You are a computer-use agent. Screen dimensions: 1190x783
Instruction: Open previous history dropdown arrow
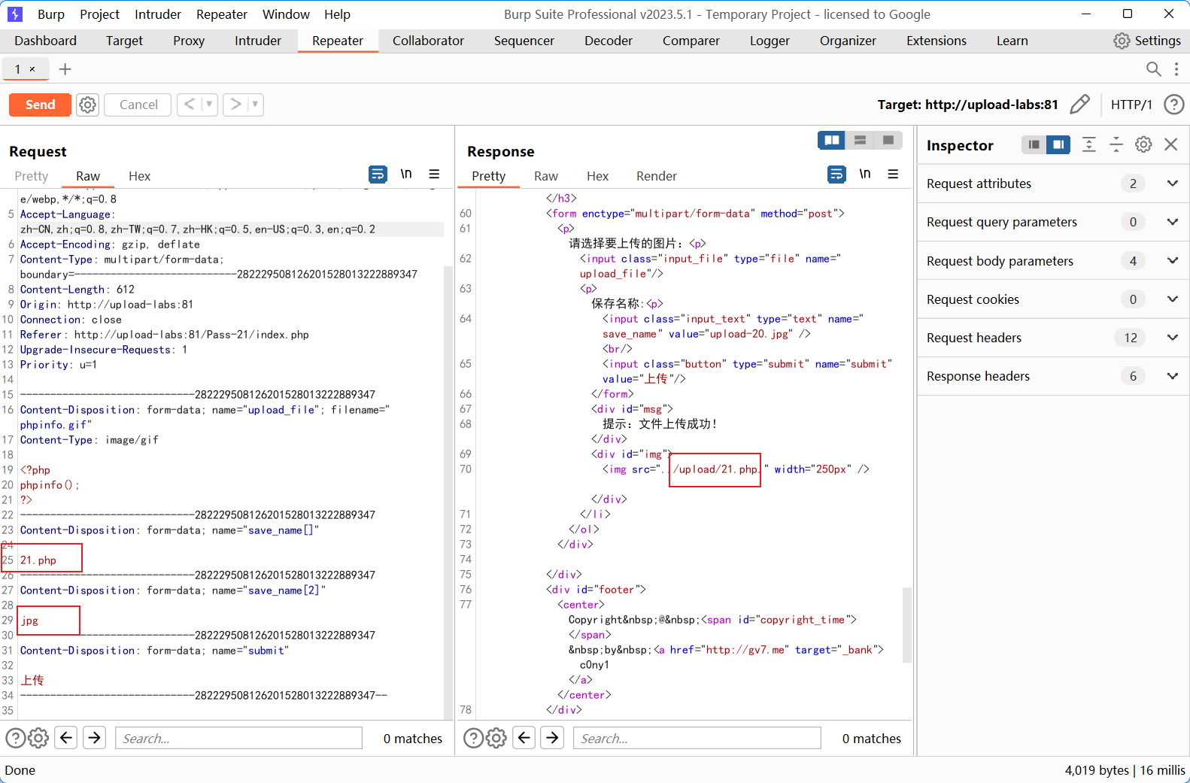tap(209, 105)
